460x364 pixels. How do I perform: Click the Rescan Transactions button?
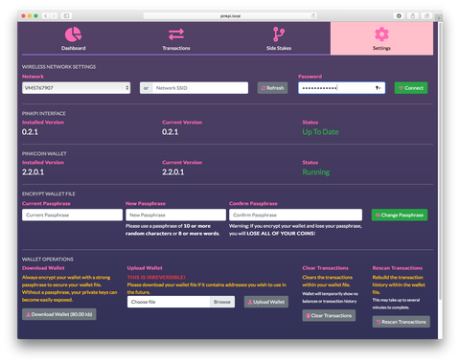(x=401, y=322)
